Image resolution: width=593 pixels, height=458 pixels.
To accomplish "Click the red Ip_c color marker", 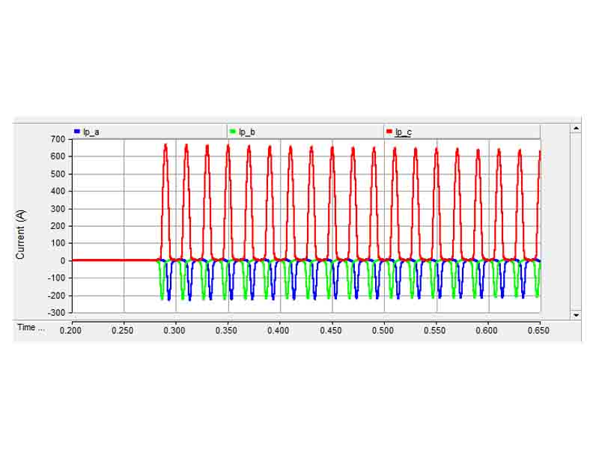I will click(389, 132).
